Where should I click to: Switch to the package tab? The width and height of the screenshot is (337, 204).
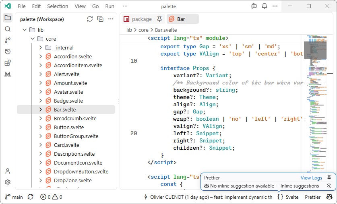(143, 19)
